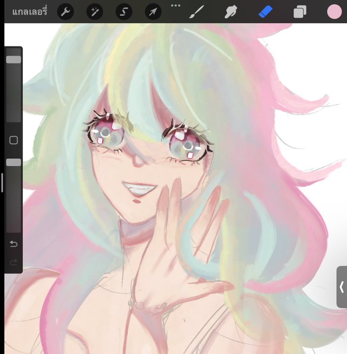
Task: Select the Selection S tool
Action: [x=124, y=11]
